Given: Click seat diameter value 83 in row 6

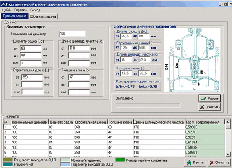Looking at the screenshot, I should click(x=61, y=152).
